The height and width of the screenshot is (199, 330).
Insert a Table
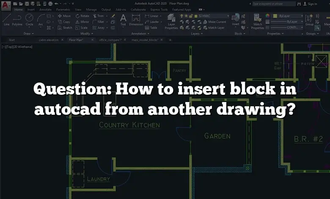[x=151, y=28]
